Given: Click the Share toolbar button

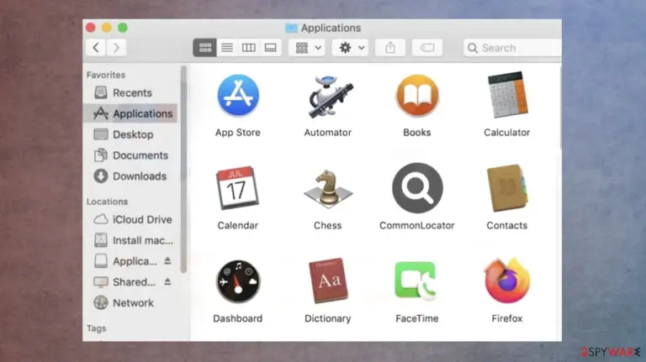Looking at the screenshot, I should pos(390,48).
